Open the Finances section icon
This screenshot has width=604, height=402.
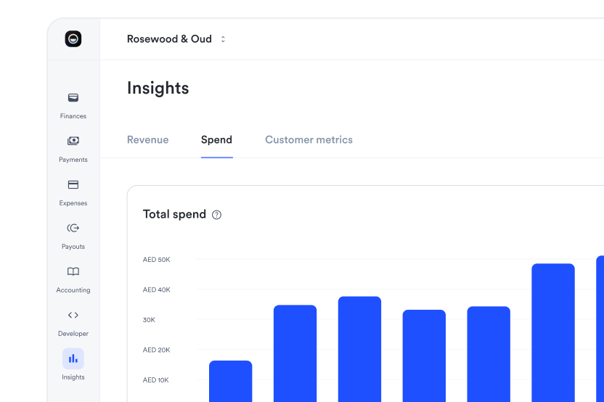(x=73, y=97)
